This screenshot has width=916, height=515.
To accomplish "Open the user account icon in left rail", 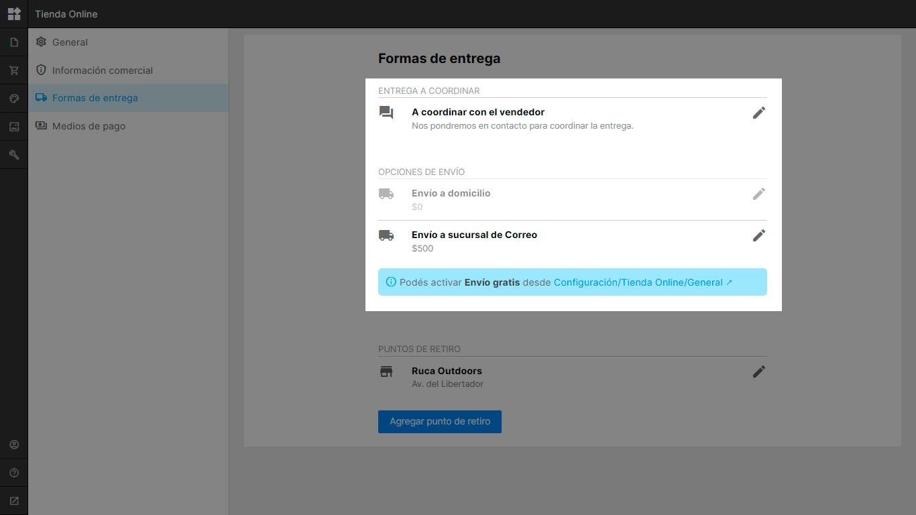I will pos(14,445).
